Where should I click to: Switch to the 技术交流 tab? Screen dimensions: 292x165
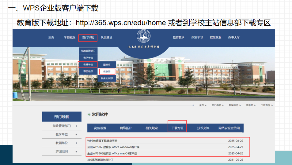pyautogui.click(x=203, y=128)
